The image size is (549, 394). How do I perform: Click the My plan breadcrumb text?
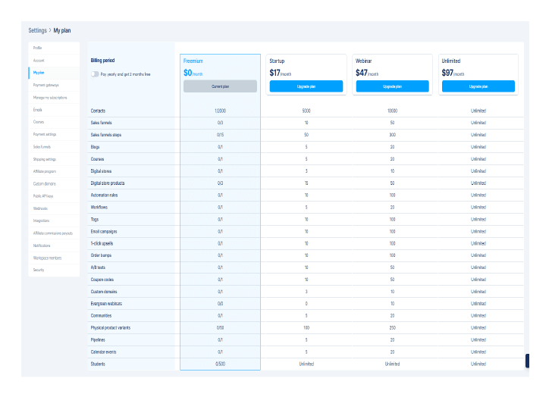[x=62, y=30]
